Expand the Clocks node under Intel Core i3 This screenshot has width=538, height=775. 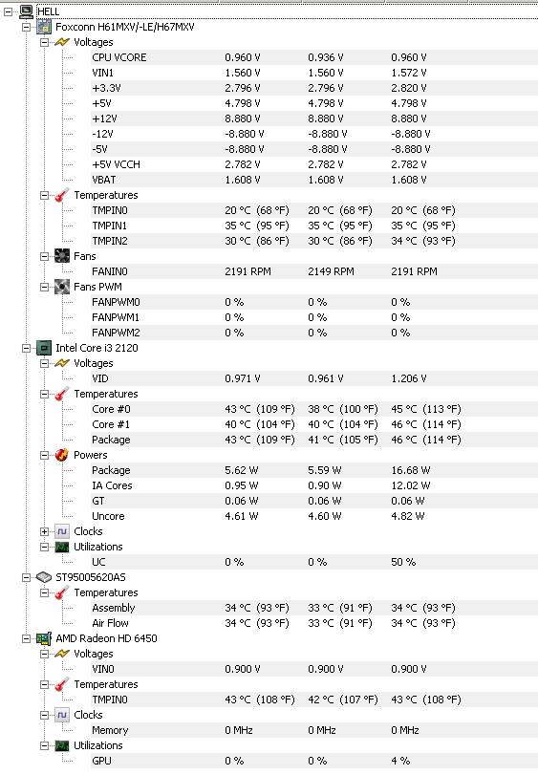[45, 532]
